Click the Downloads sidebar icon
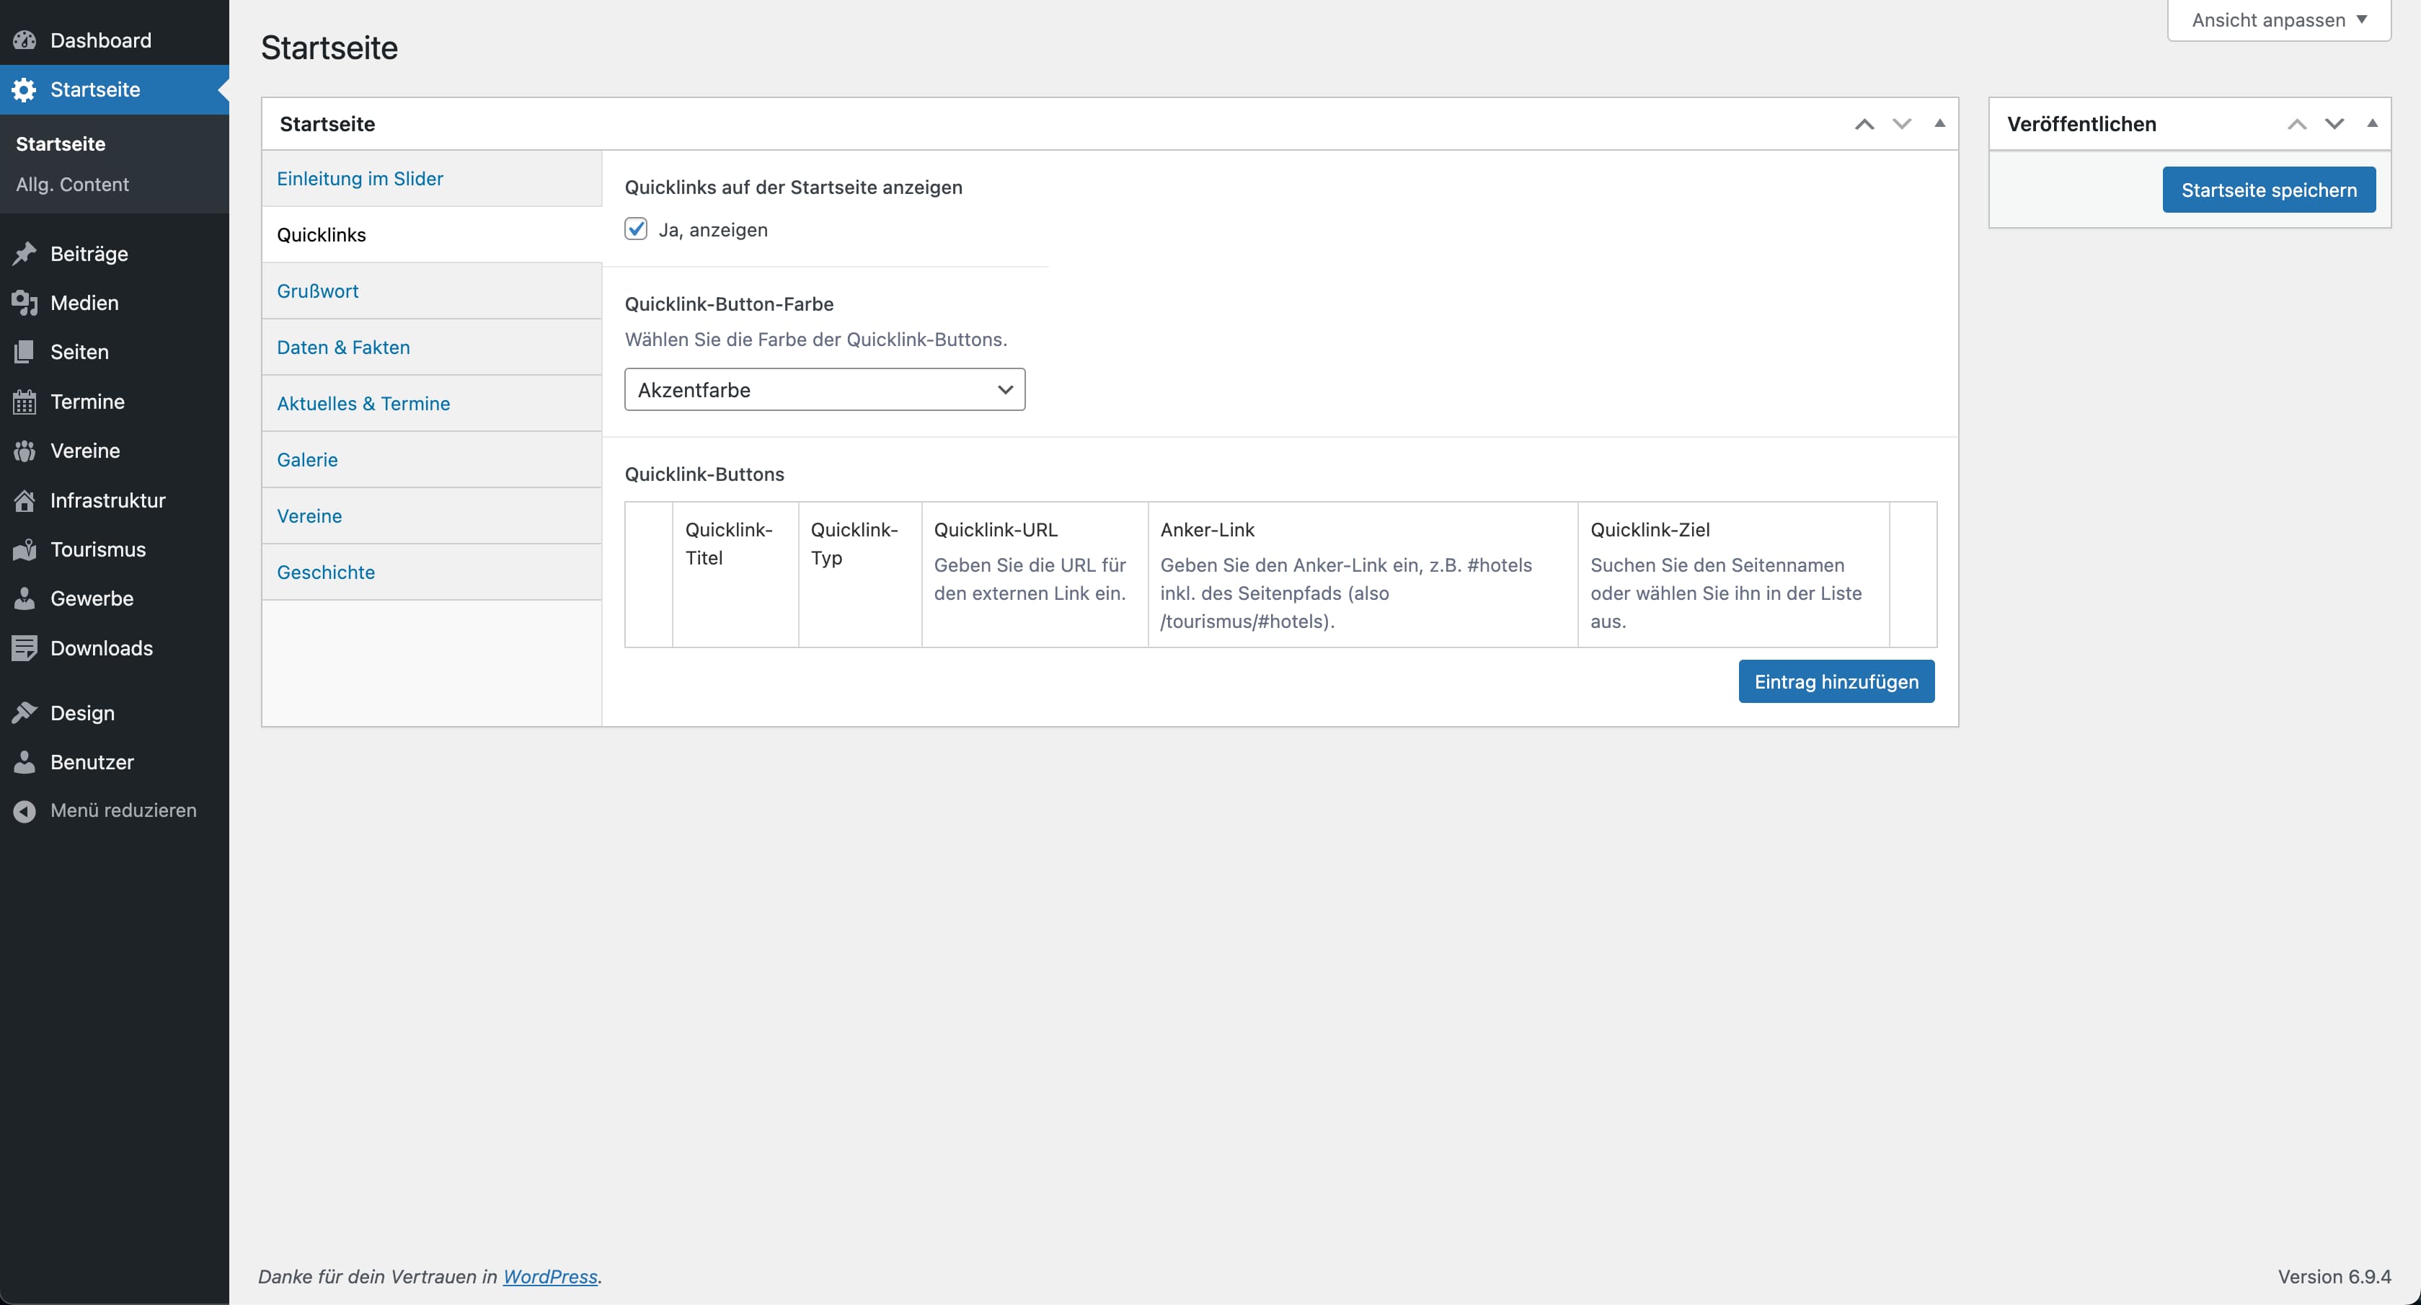Image resolution: width=2421 pixels, height=1305 pixels. pos(25,647)
